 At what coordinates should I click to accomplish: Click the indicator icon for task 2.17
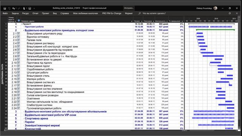[19, 85]
